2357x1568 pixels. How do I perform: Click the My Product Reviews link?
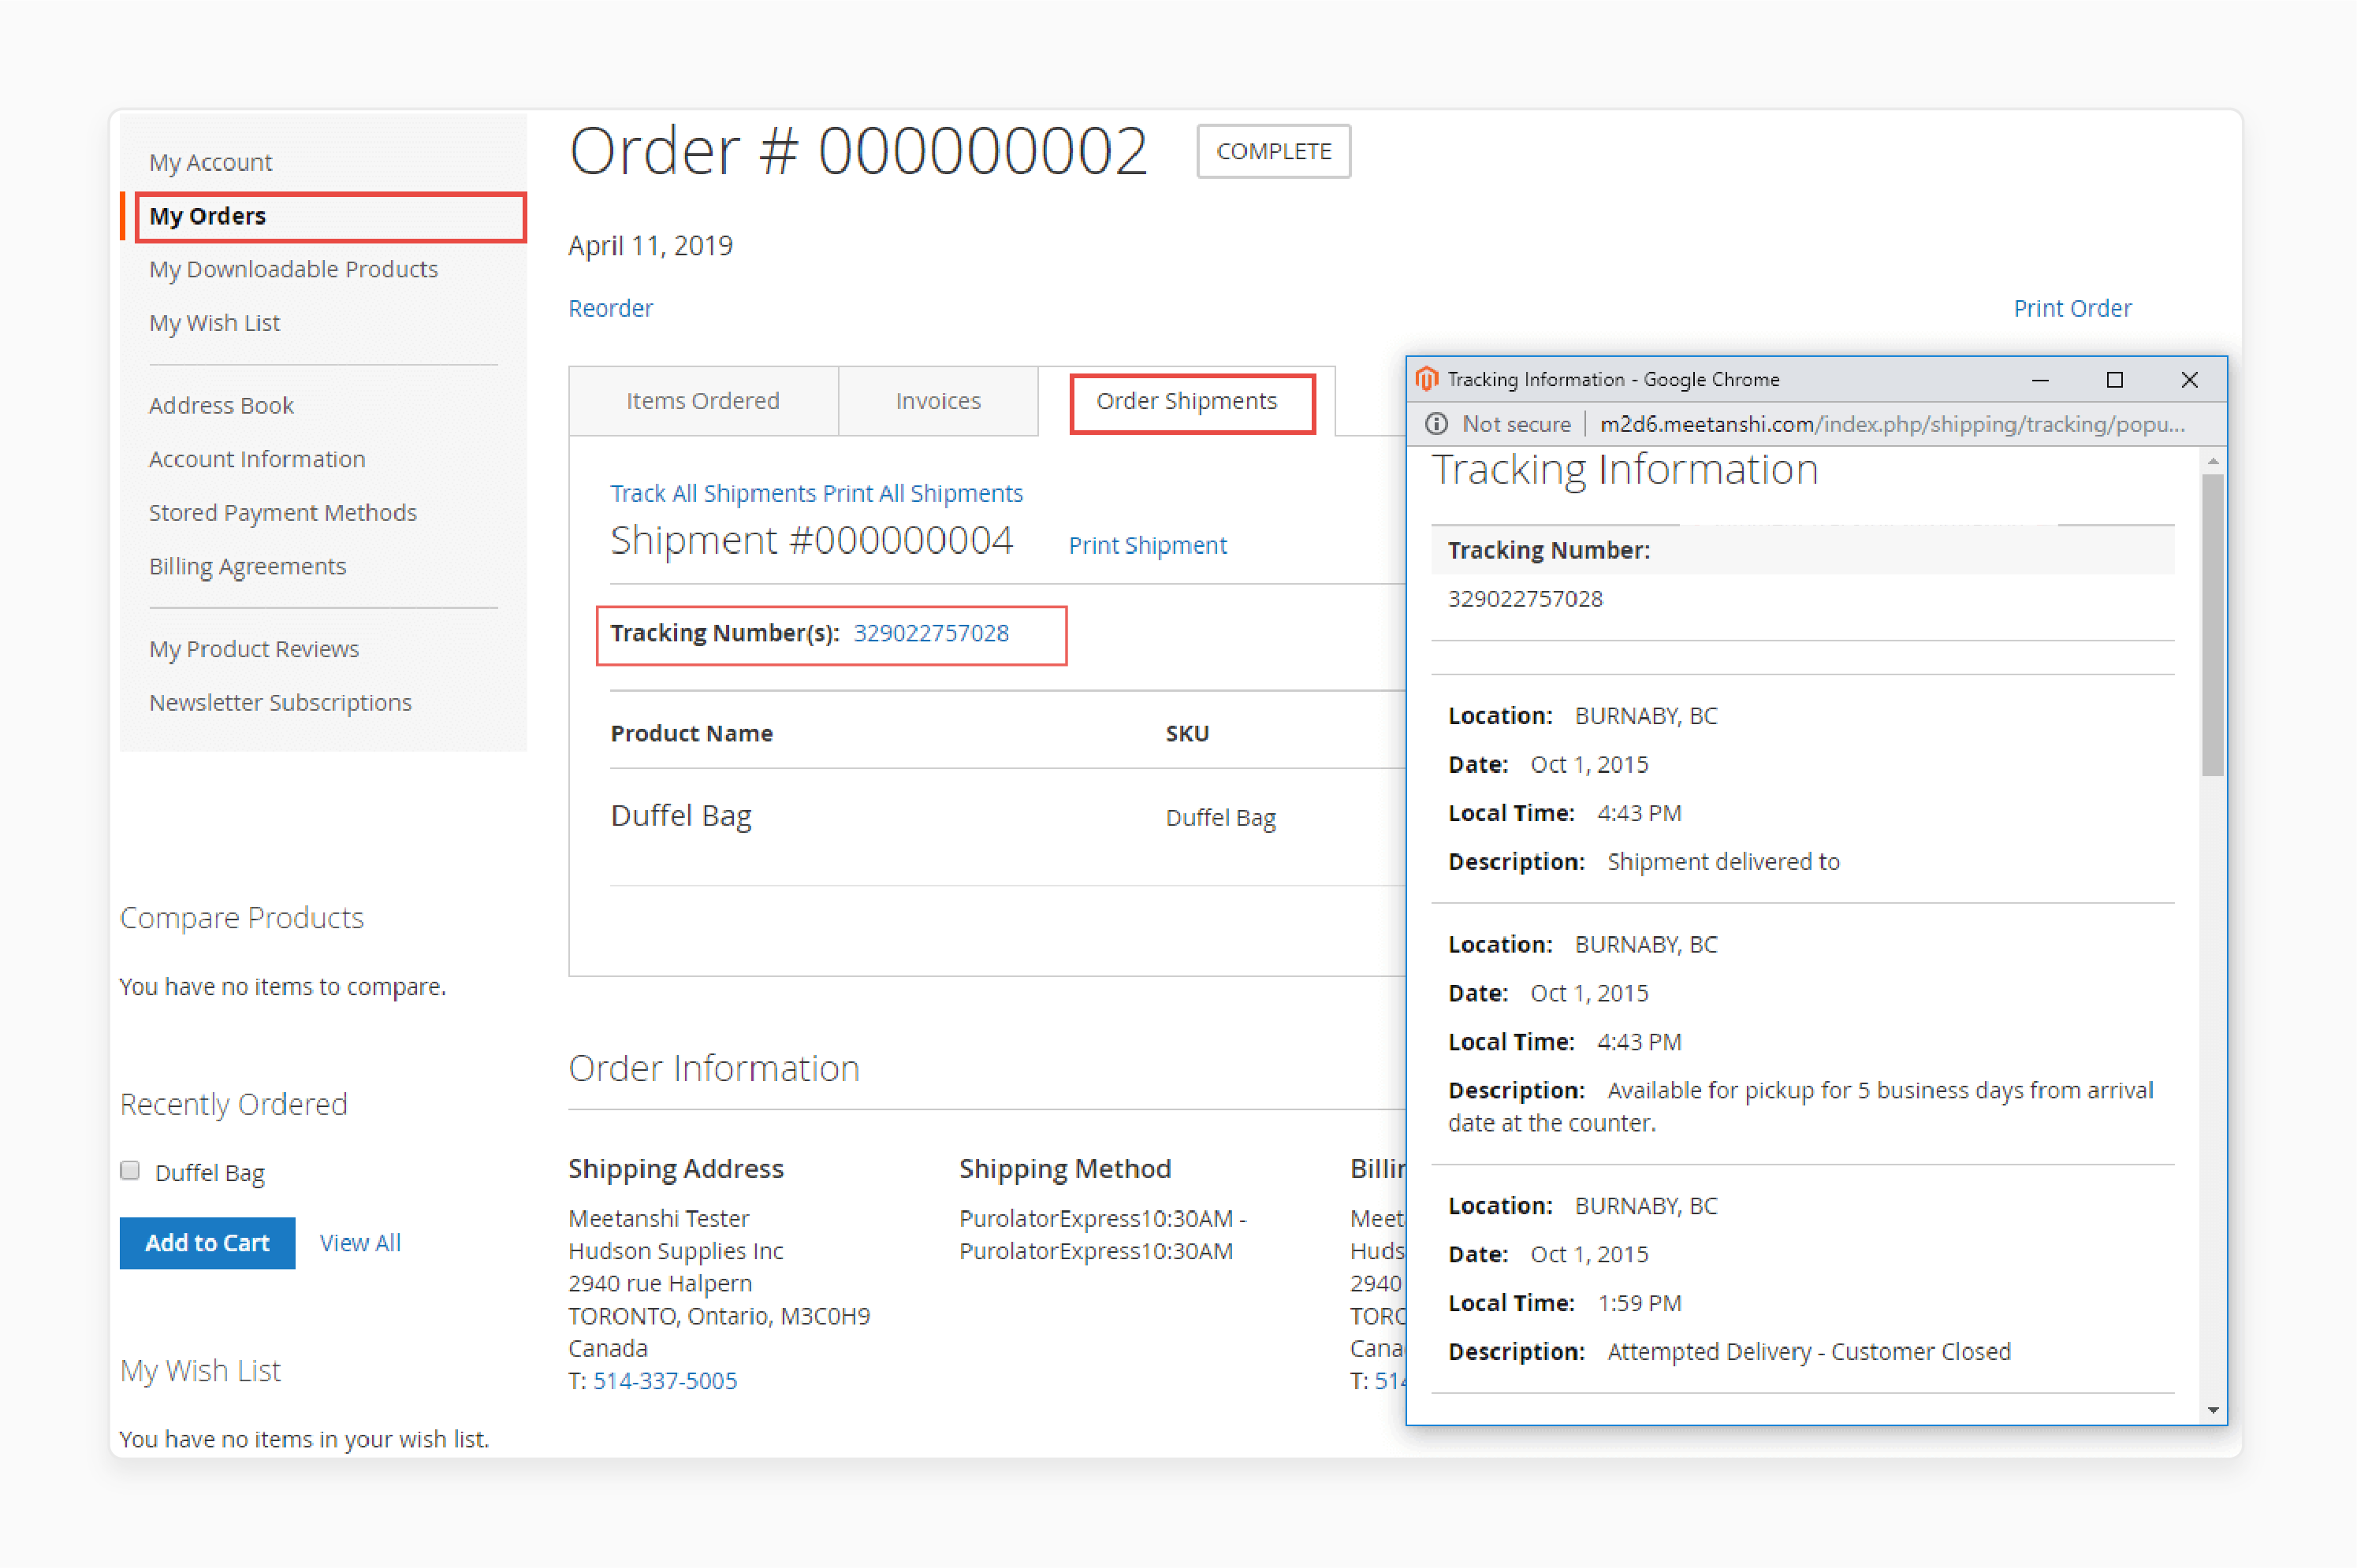click(254, 648)
